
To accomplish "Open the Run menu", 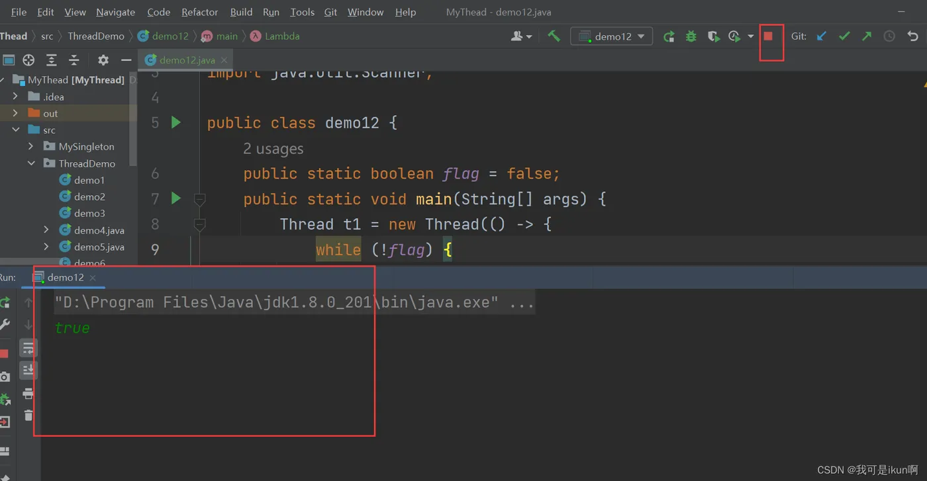I will 271,12.
